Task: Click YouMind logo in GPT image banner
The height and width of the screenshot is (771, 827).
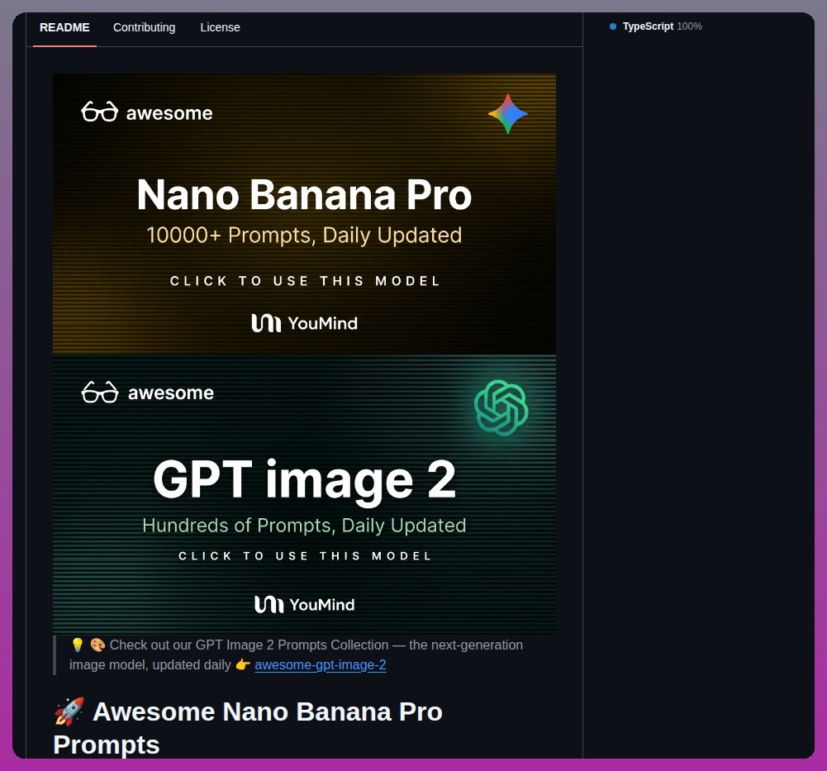Action: tap(304, 604)
